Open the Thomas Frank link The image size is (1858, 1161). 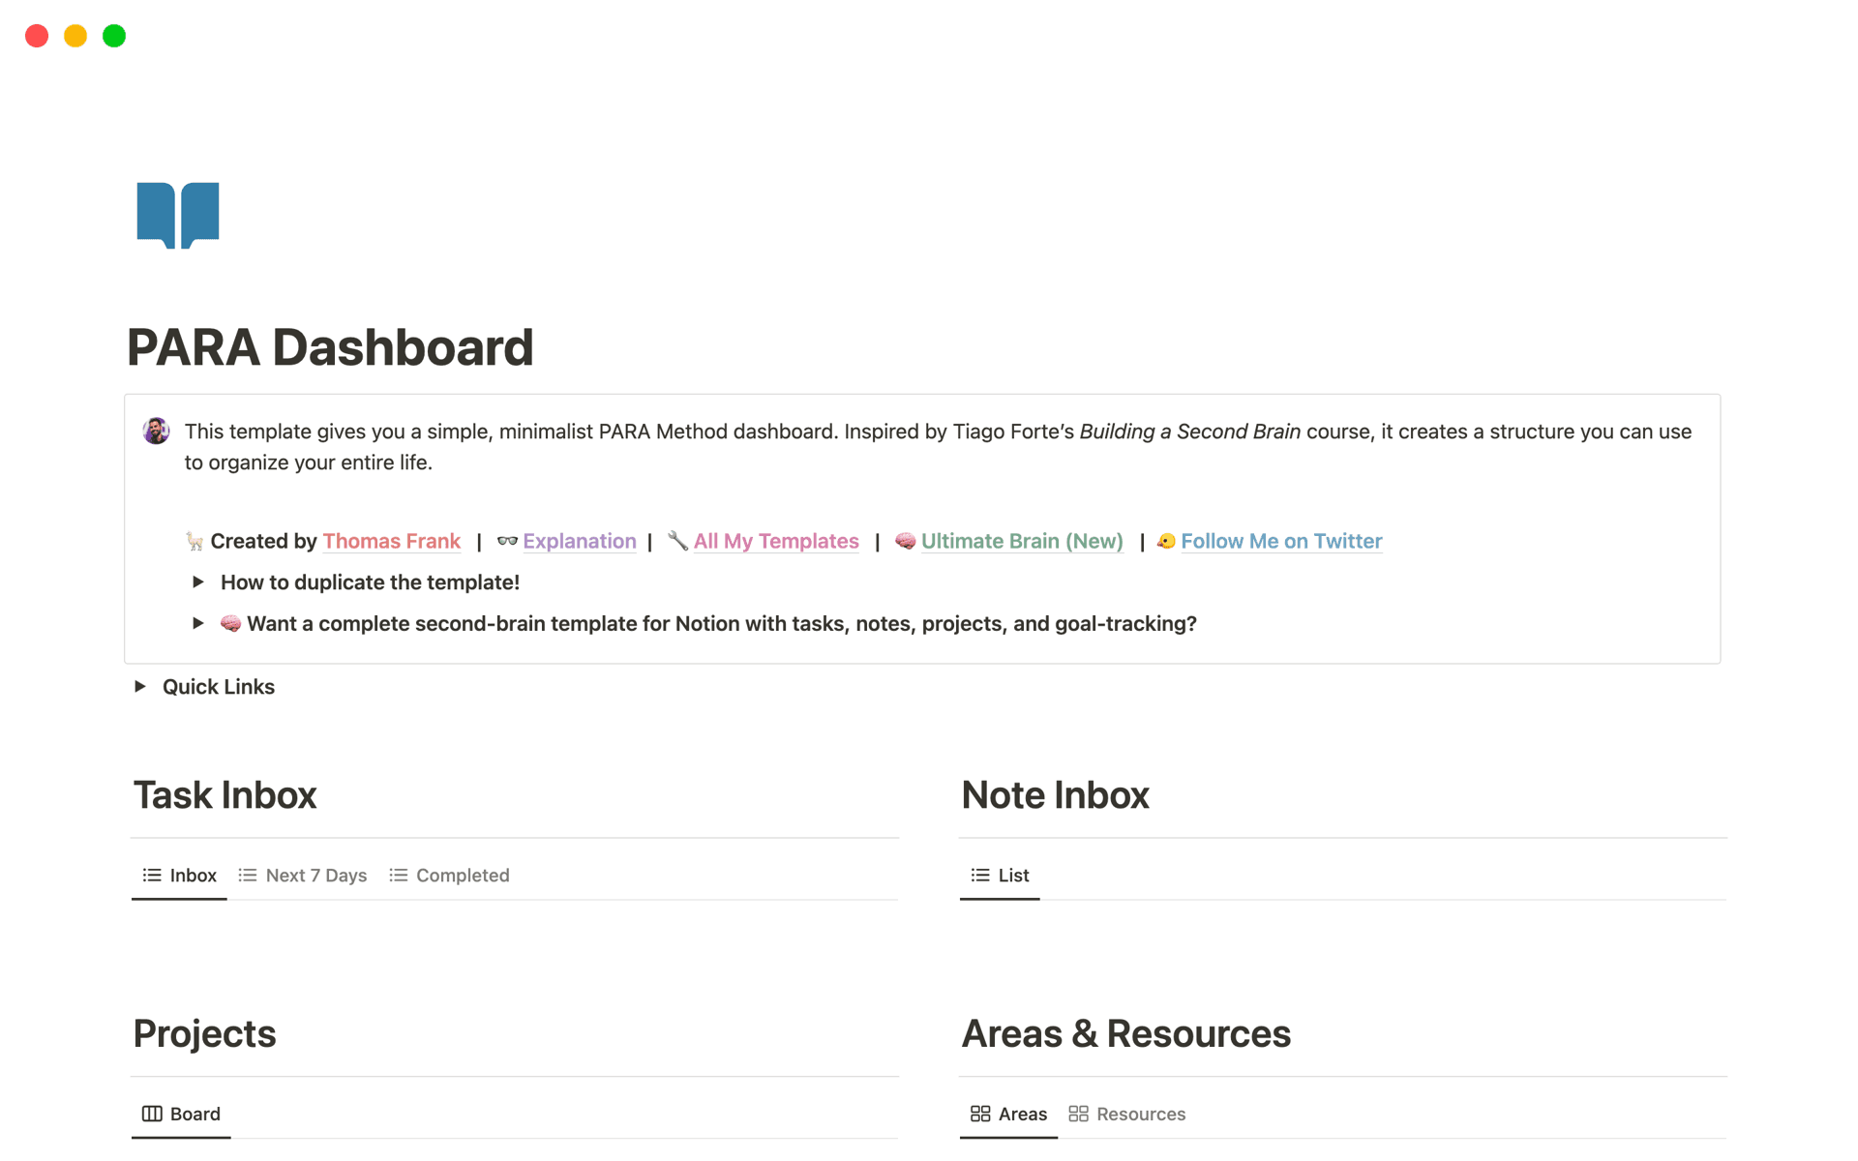tap(392, 541)
